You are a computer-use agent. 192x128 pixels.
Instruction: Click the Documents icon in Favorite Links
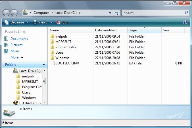click(x=6, y=39)
